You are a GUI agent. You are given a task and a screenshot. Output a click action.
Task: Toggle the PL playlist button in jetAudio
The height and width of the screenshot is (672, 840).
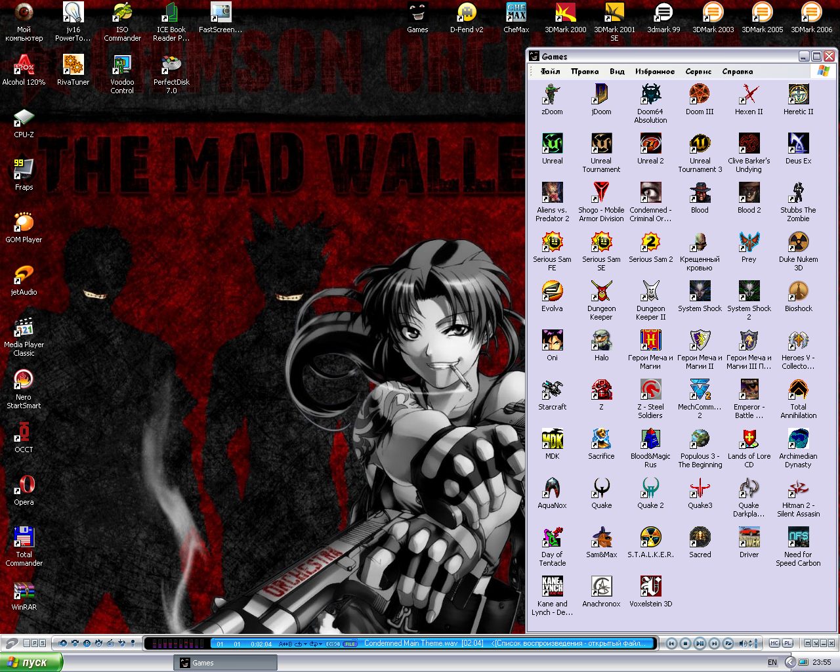click(787, 643)
